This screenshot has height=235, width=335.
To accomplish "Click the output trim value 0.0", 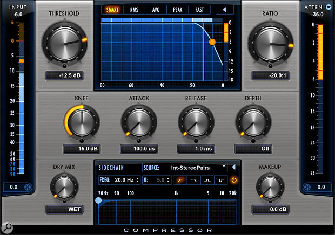I will pyautogui.click(x=321, y=187).
